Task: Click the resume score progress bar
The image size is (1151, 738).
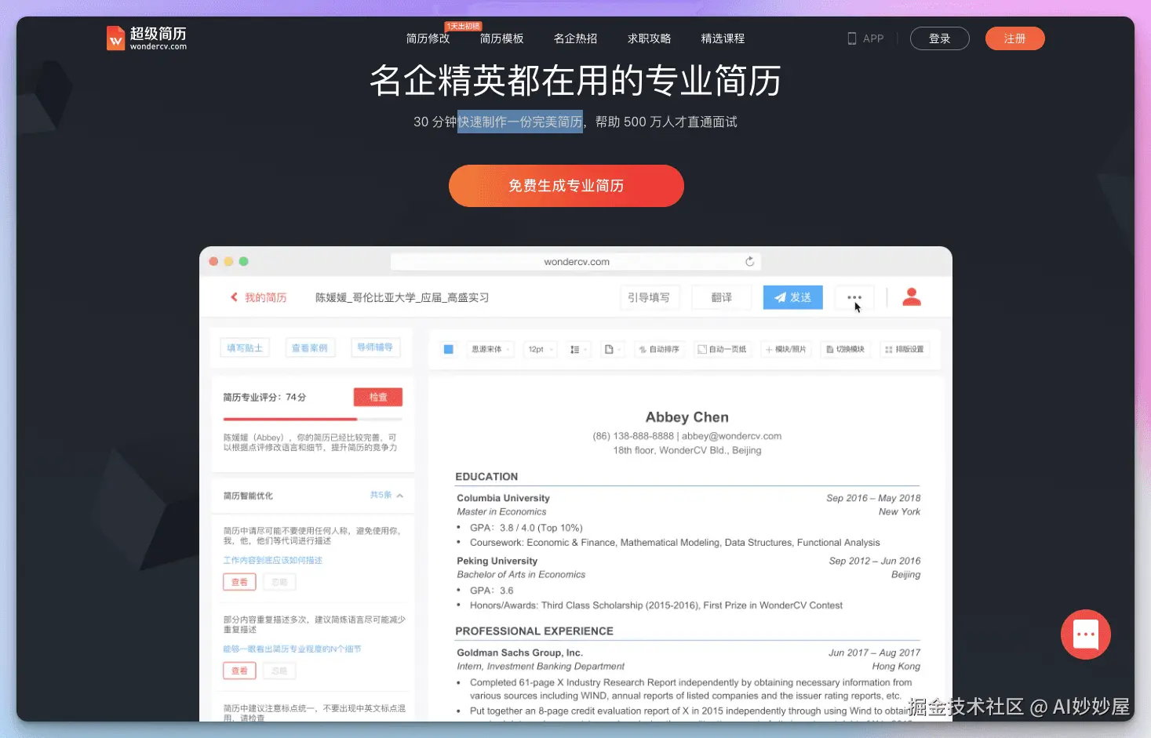Action: 312,420
